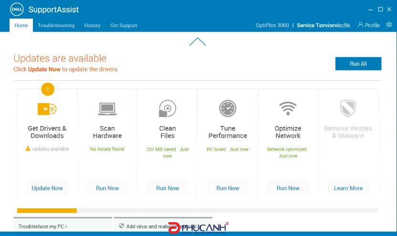Click the Profile person icon
Screen dimensions: 397x236
click(360, 25)
